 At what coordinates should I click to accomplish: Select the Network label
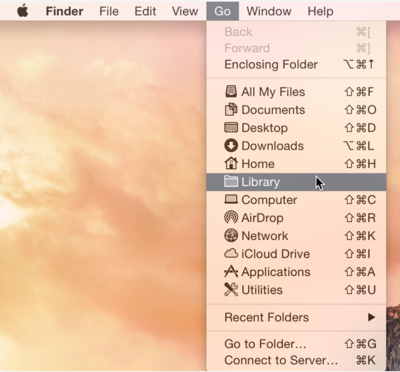(265, 236)
